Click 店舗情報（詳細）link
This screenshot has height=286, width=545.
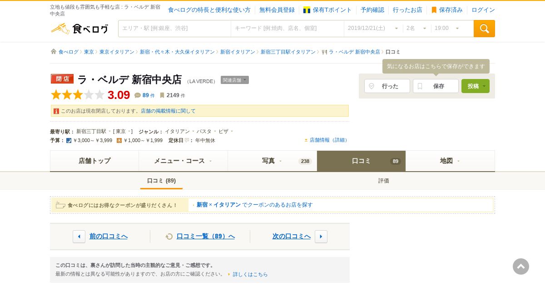pyautogui.click(x=329, y=140)
